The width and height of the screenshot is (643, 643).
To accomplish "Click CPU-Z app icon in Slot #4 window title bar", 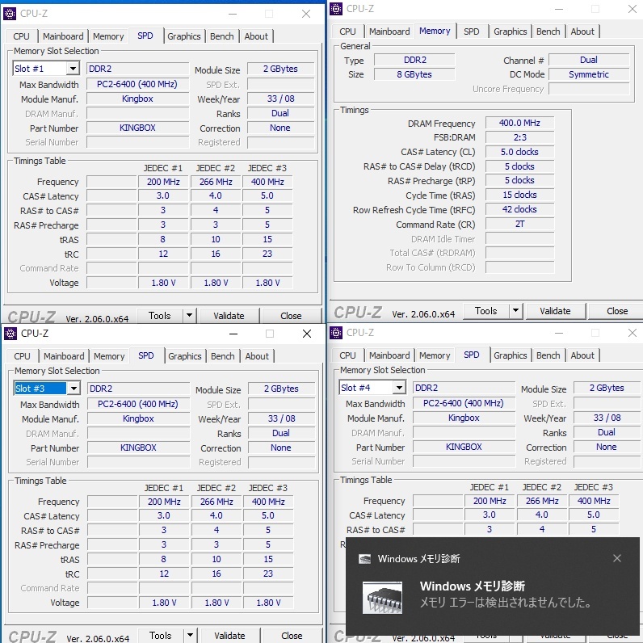I will (x=336, y=333).
